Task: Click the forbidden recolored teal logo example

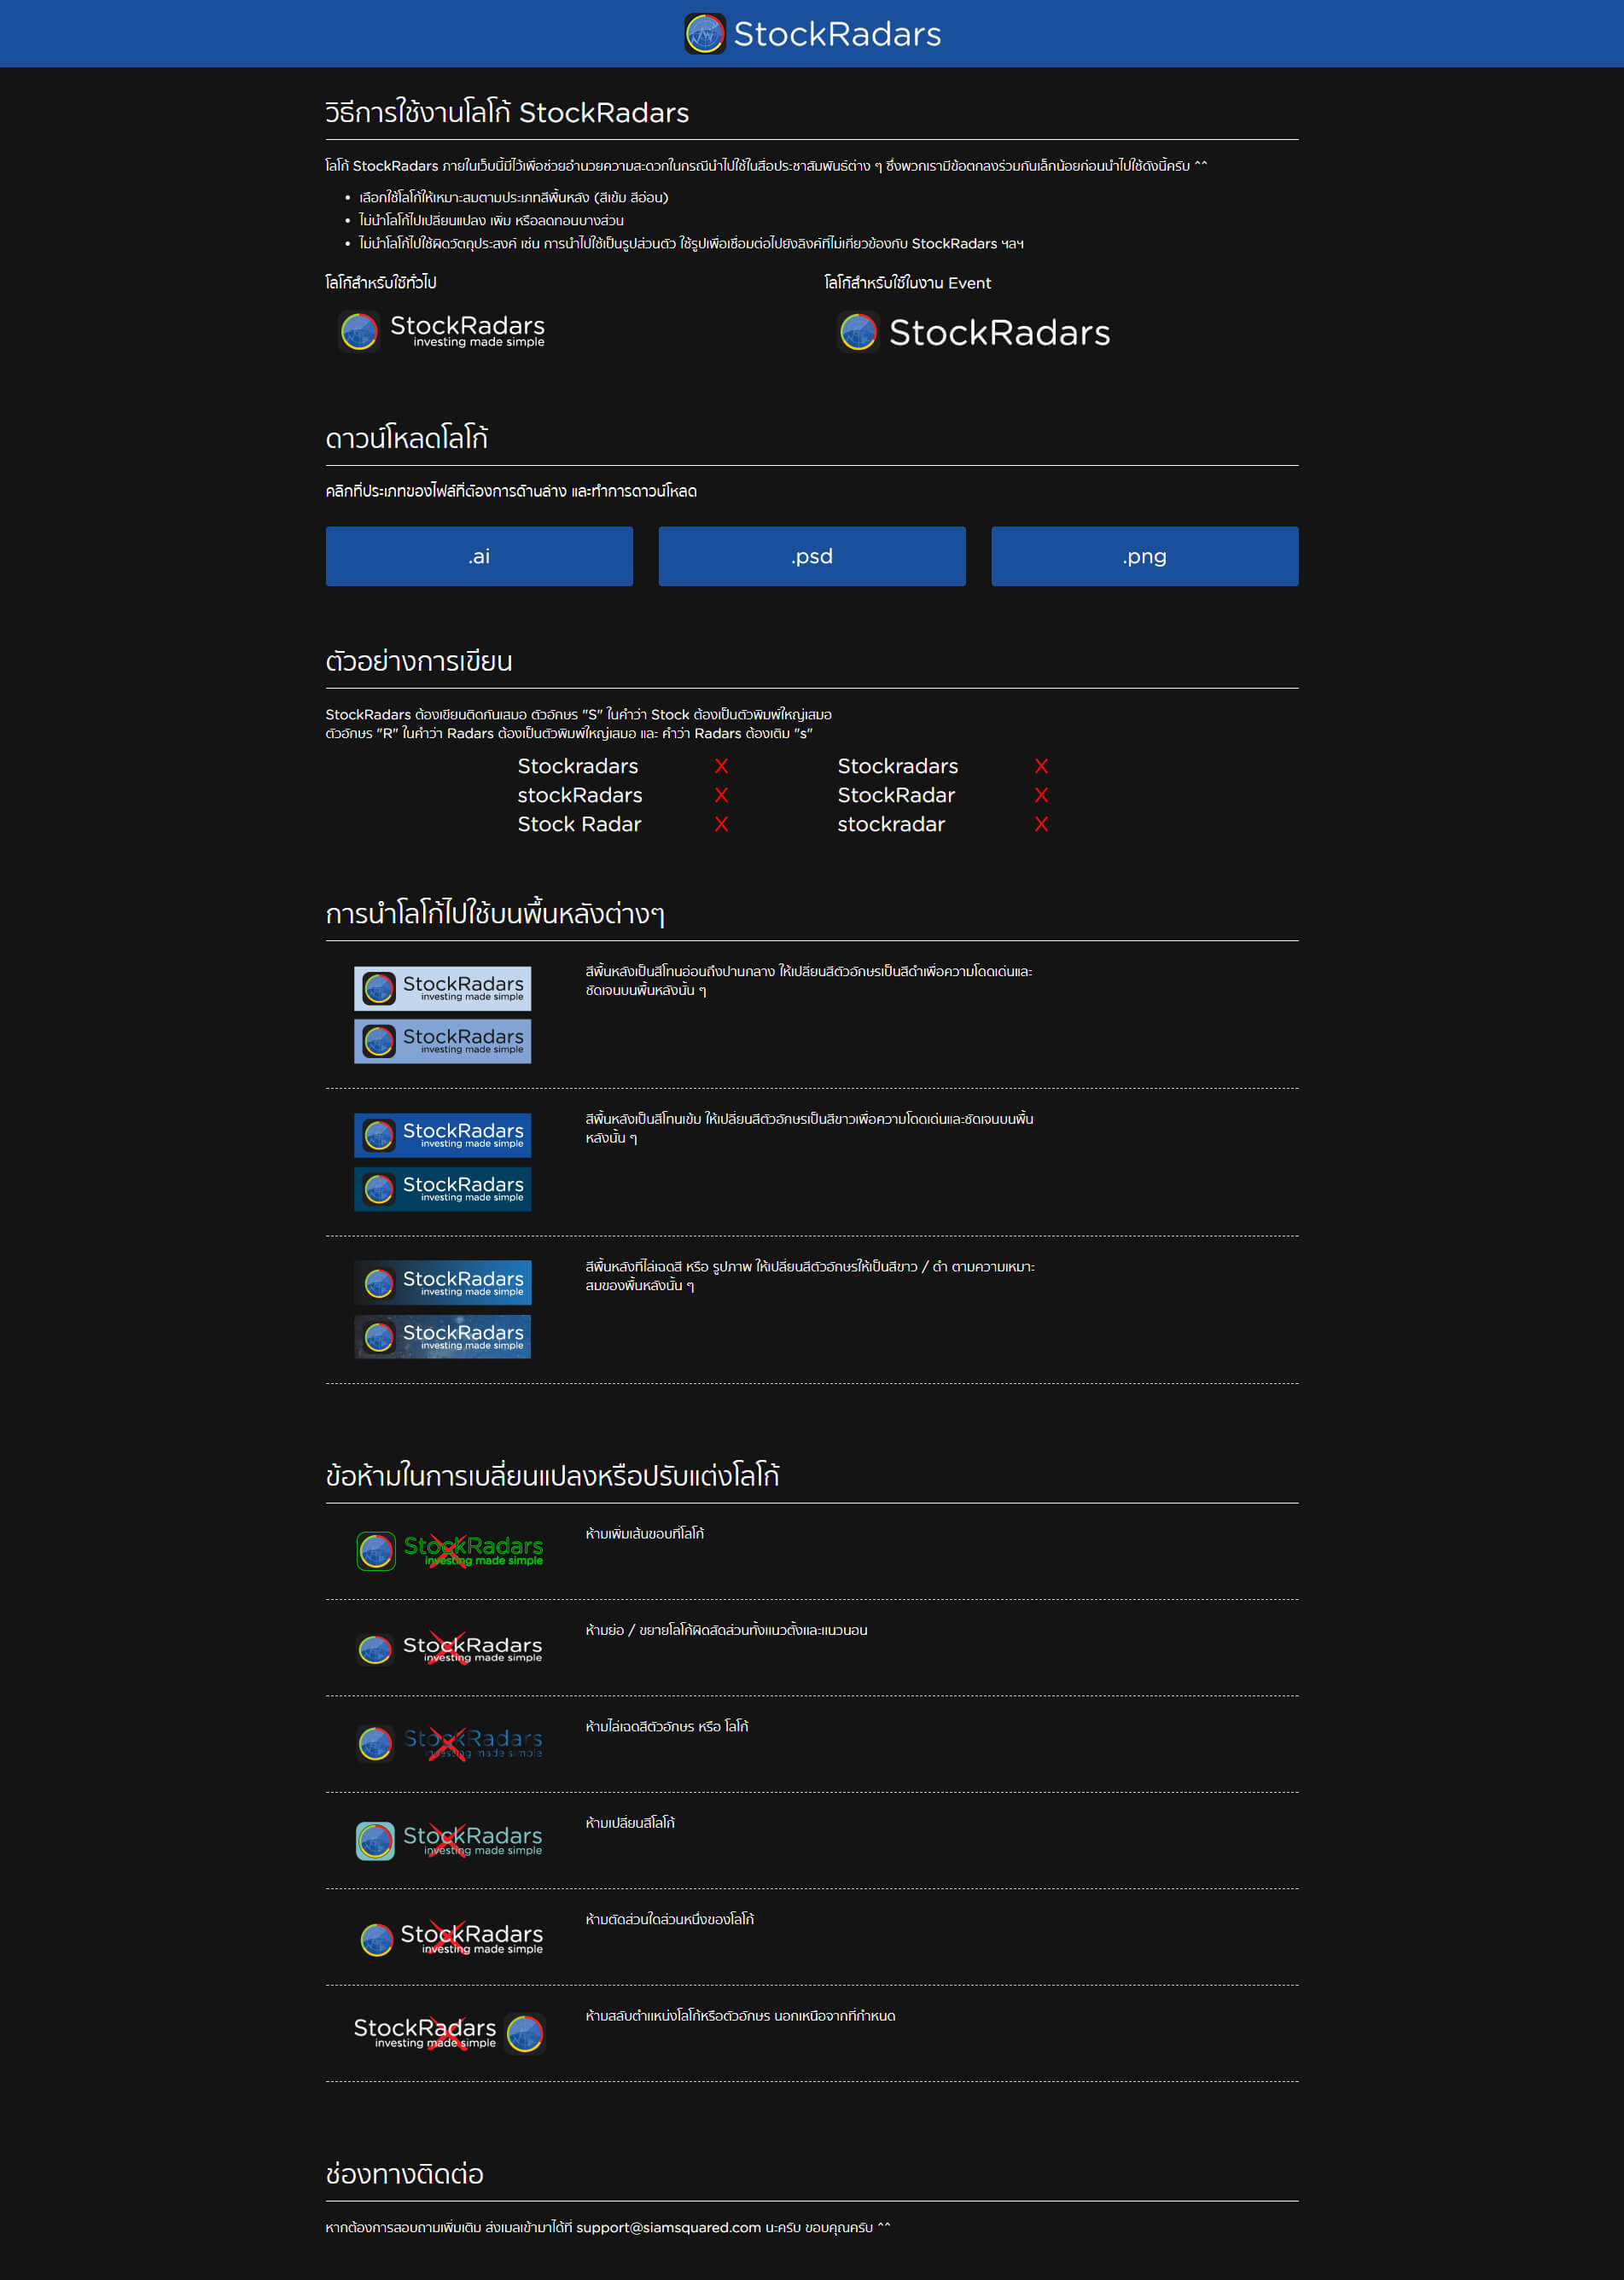Action: pos(450,1840)
